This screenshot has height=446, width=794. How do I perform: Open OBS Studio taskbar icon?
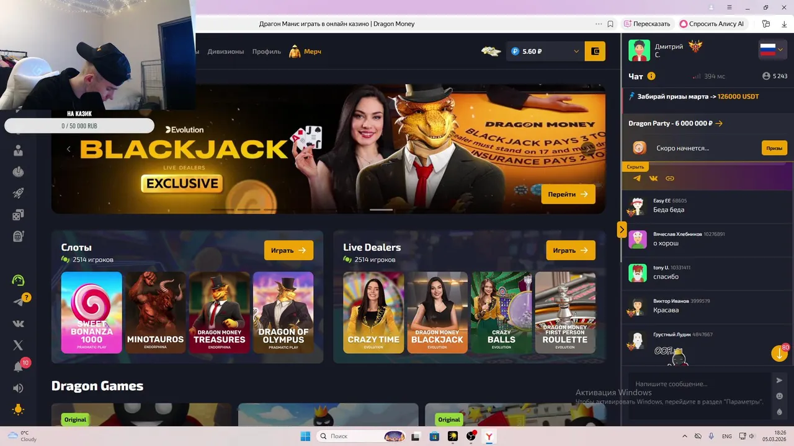pos(471,436)
